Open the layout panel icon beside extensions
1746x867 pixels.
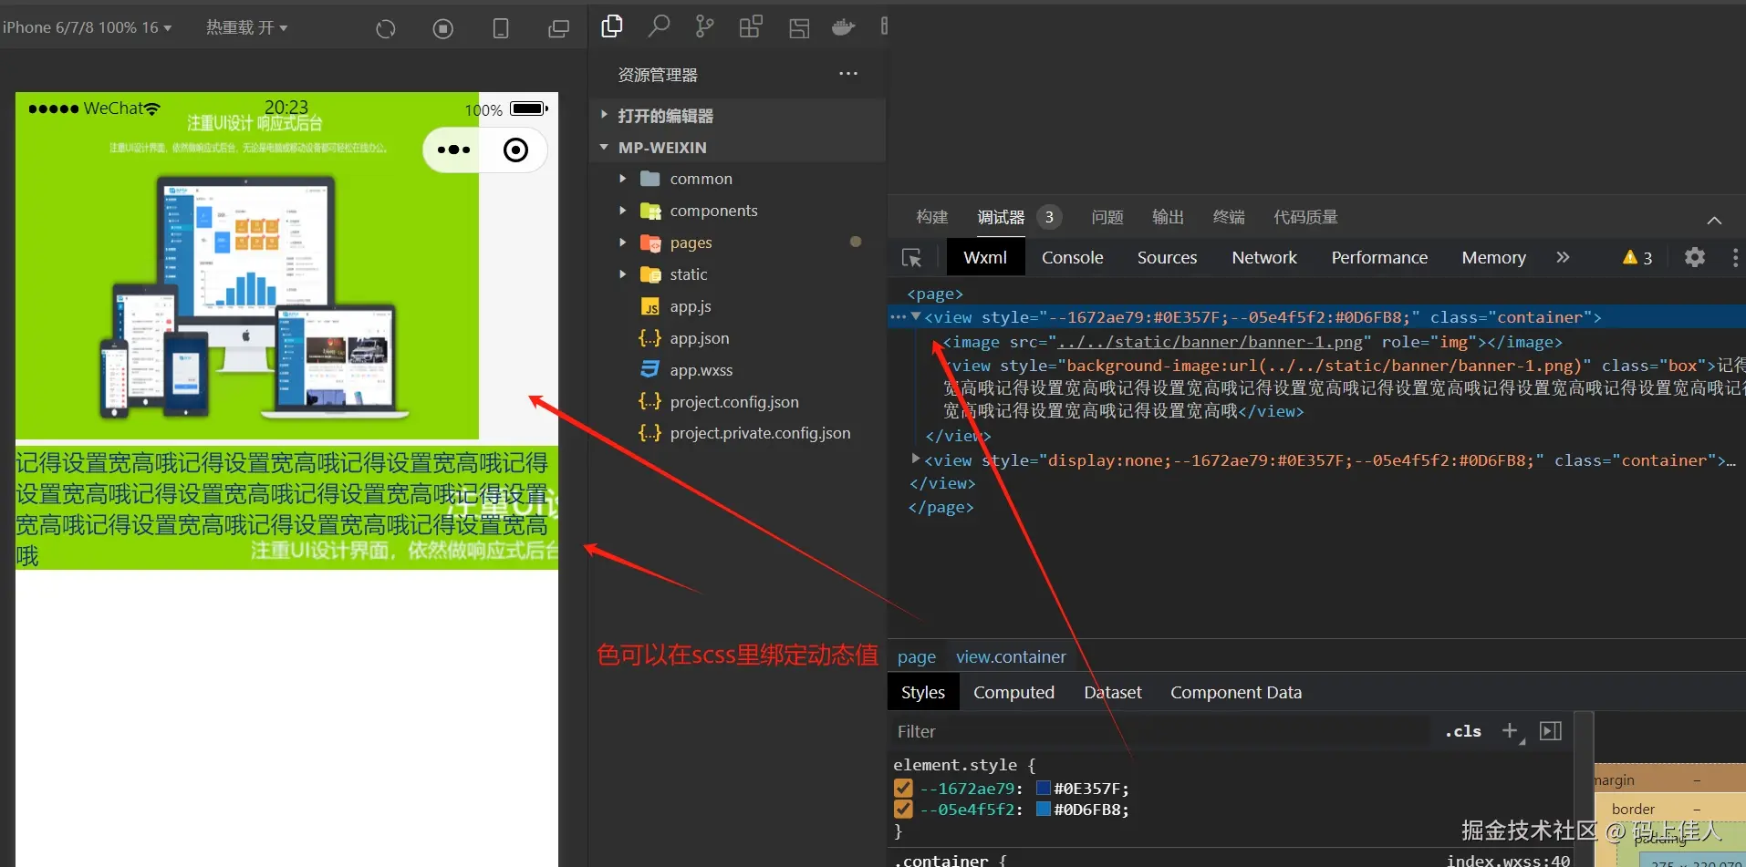(x=799, y=28)
